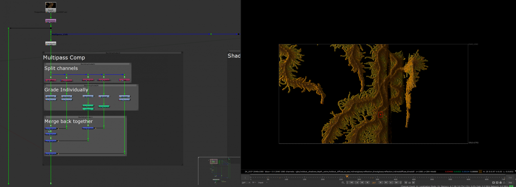This screenshot has height=187, width=516.
Task: Select the Reformat3 node
Action: click(x=51, y=20)
